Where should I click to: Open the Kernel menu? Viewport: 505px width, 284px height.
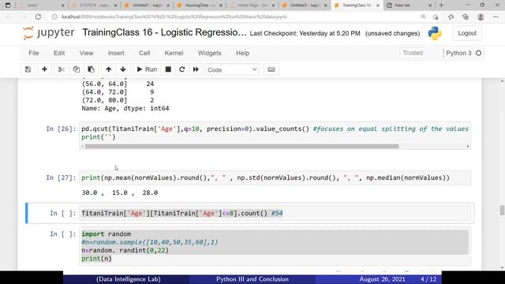tap(174, 53)
